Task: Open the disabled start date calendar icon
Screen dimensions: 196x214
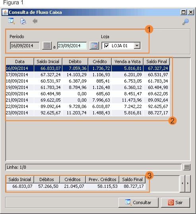Action: 47,46
